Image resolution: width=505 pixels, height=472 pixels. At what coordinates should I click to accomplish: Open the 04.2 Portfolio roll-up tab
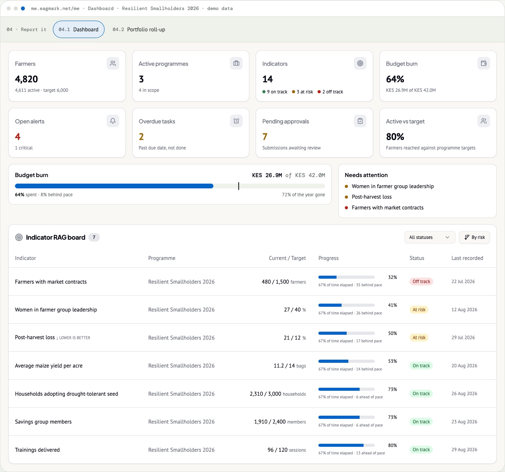click(139, 29)
